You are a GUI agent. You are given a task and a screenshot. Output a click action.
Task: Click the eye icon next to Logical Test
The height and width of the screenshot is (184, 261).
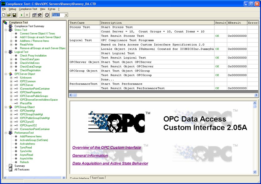point(11,52)
